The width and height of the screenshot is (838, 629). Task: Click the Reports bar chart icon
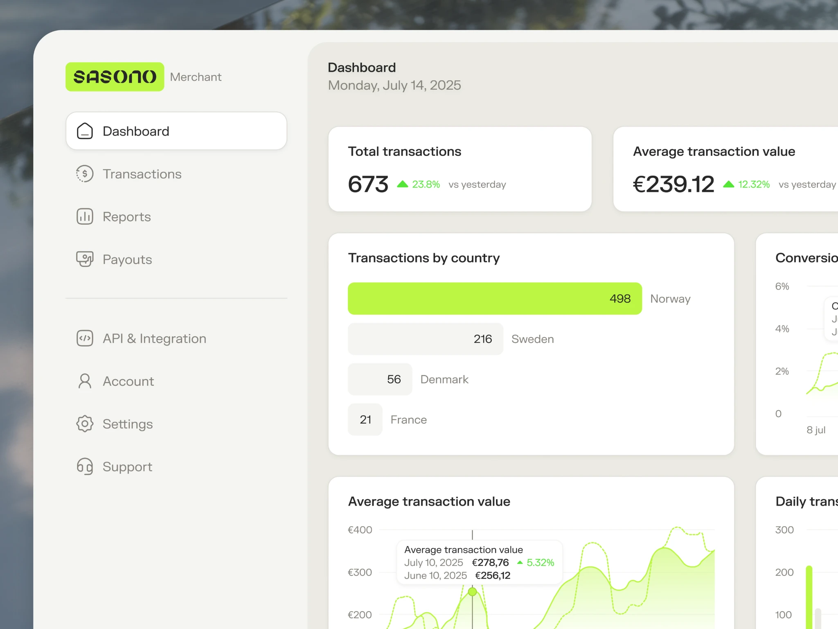pos(85,216)
